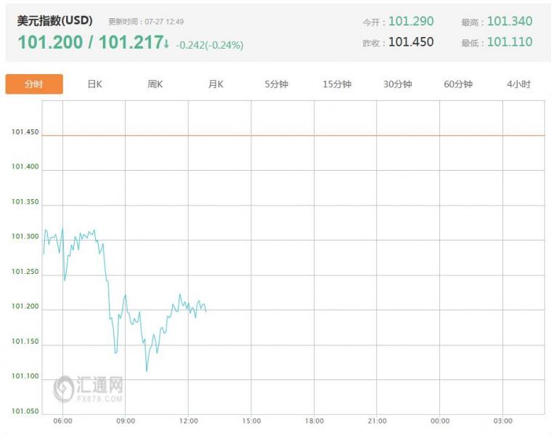Click the green down arrow beside 101.217
The image size is (554, 436).
point(166,44)
